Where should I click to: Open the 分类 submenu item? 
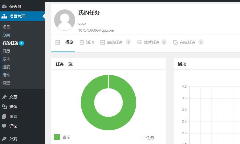[6, 35]
